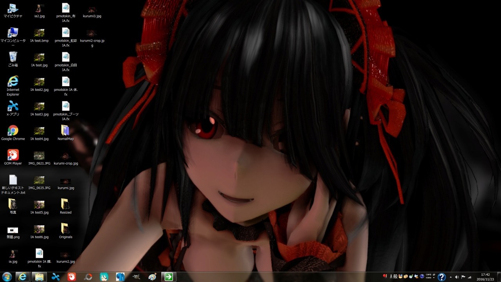Image resolution: width=501 pixels, height=282 pixels.
Task: Open large blue help button in taskbar
Action: coord(442,277)
